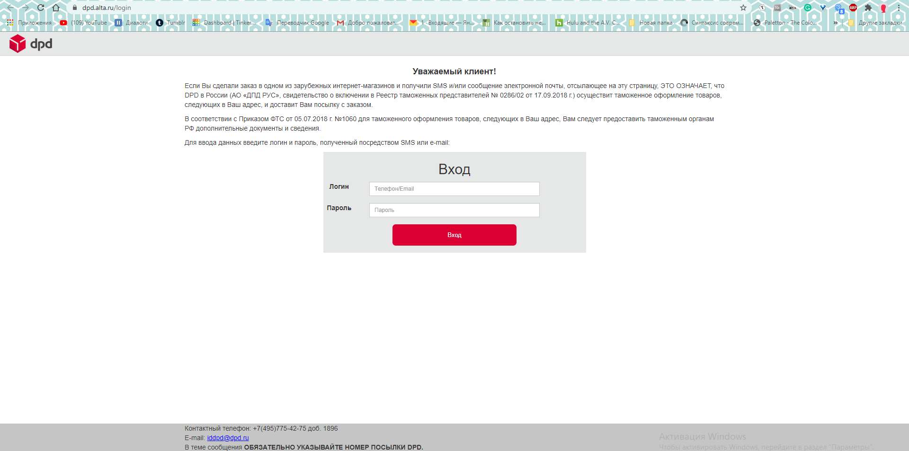Go back to the previous page
The image size is (909, 451).
(x=10, y=8)
